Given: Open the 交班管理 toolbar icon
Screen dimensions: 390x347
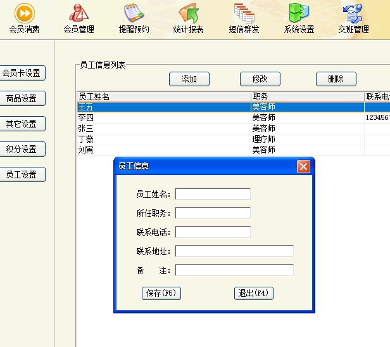Looking at the screenshot, I should point(353,13).
